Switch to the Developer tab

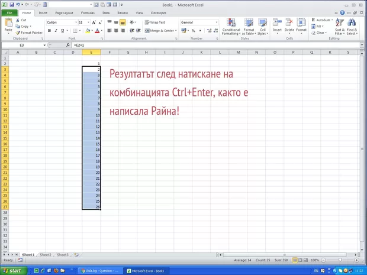[159, 13]
